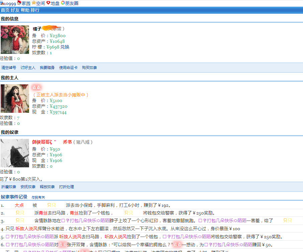303x252 pixels.
Task: Click the 现金 ¥397144 value
Action: (58, 112)
